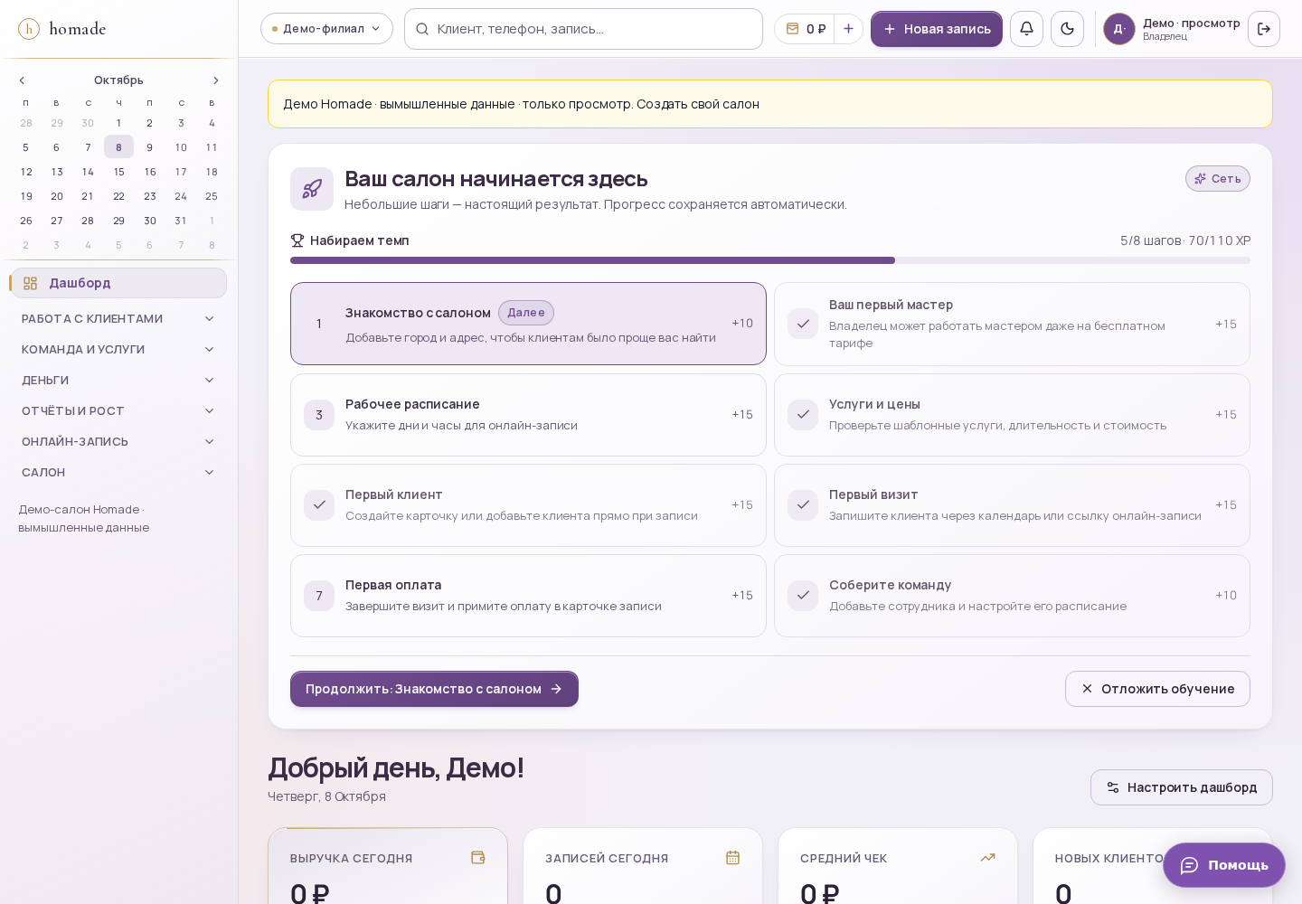Click checkmark on Ваш первый мастер step
Image resolution: width=1302 pixels, height=904 pixels.
click(803, 324)
